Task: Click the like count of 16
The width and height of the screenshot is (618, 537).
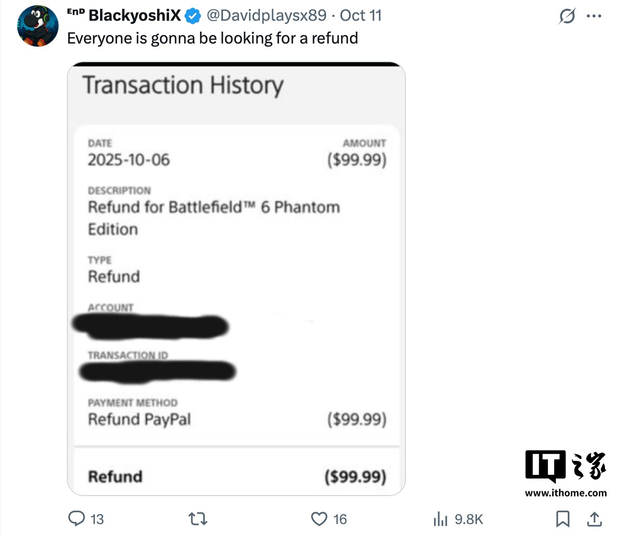Action: pyautogui.click(x=340, y=519)
